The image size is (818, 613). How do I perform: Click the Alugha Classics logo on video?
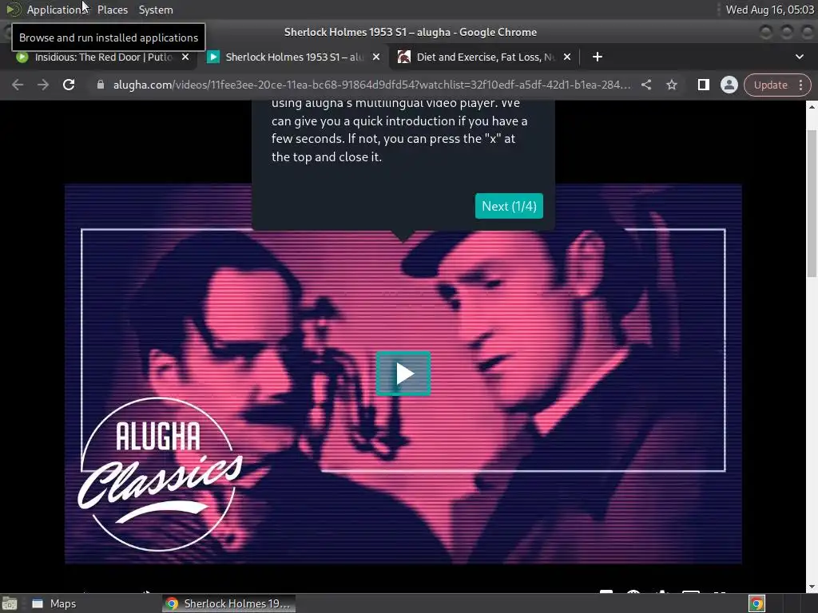point(159,474)
